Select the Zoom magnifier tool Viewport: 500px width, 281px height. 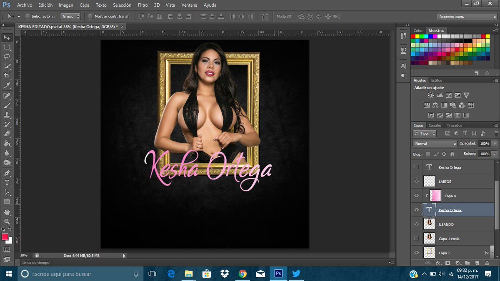click(x=7, y=222)
